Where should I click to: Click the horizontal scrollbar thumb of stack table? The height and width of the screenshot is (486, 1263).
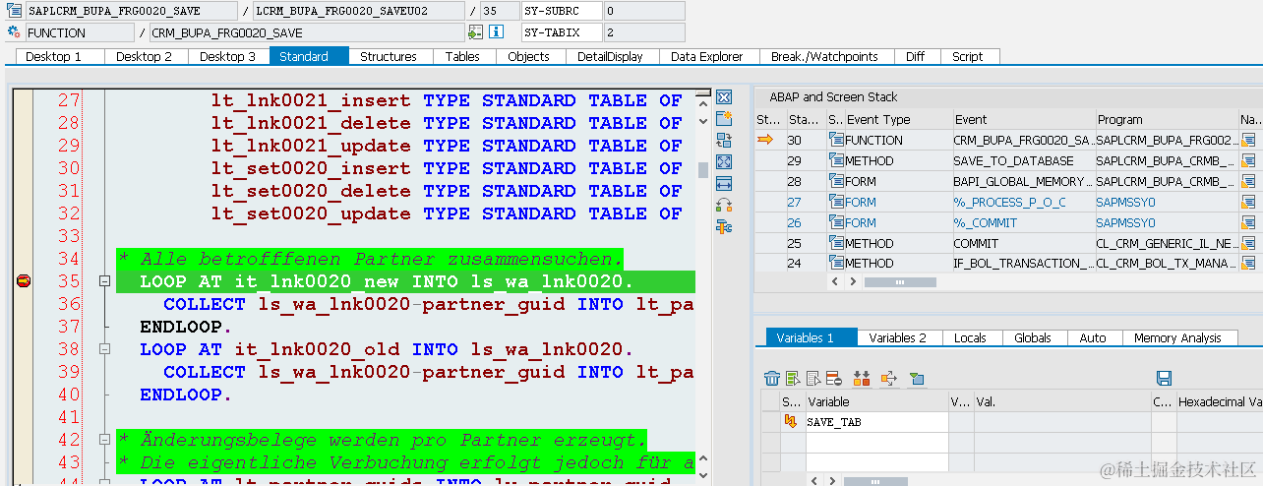point(900,281)
